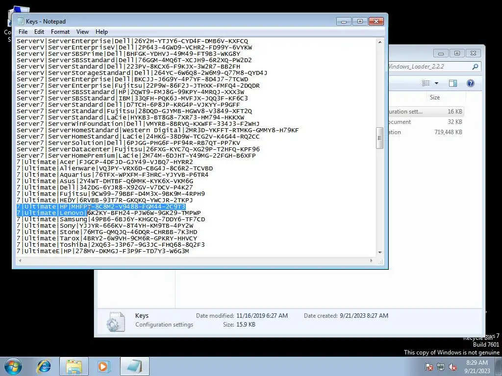Image resolution: width=502 pixels, height=376 pixels.
Task: Open Windows Explorer from the taskbar
Action: coord(74,366)
